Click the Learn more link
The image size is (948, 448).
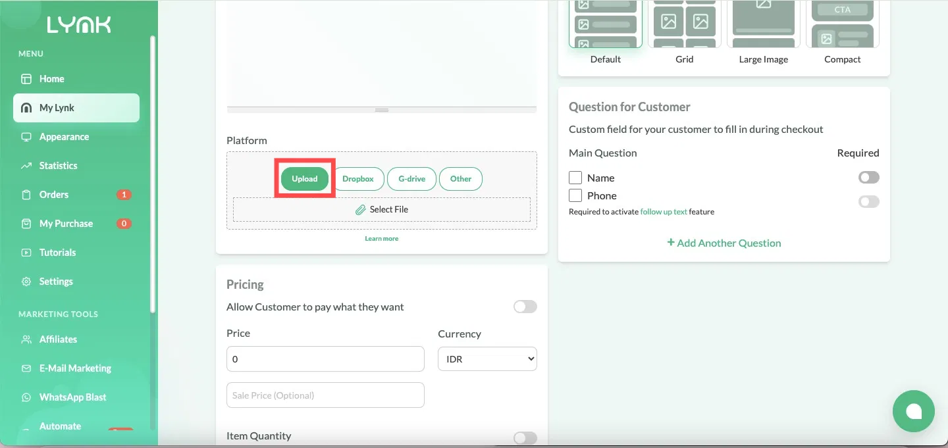point(381,238)
